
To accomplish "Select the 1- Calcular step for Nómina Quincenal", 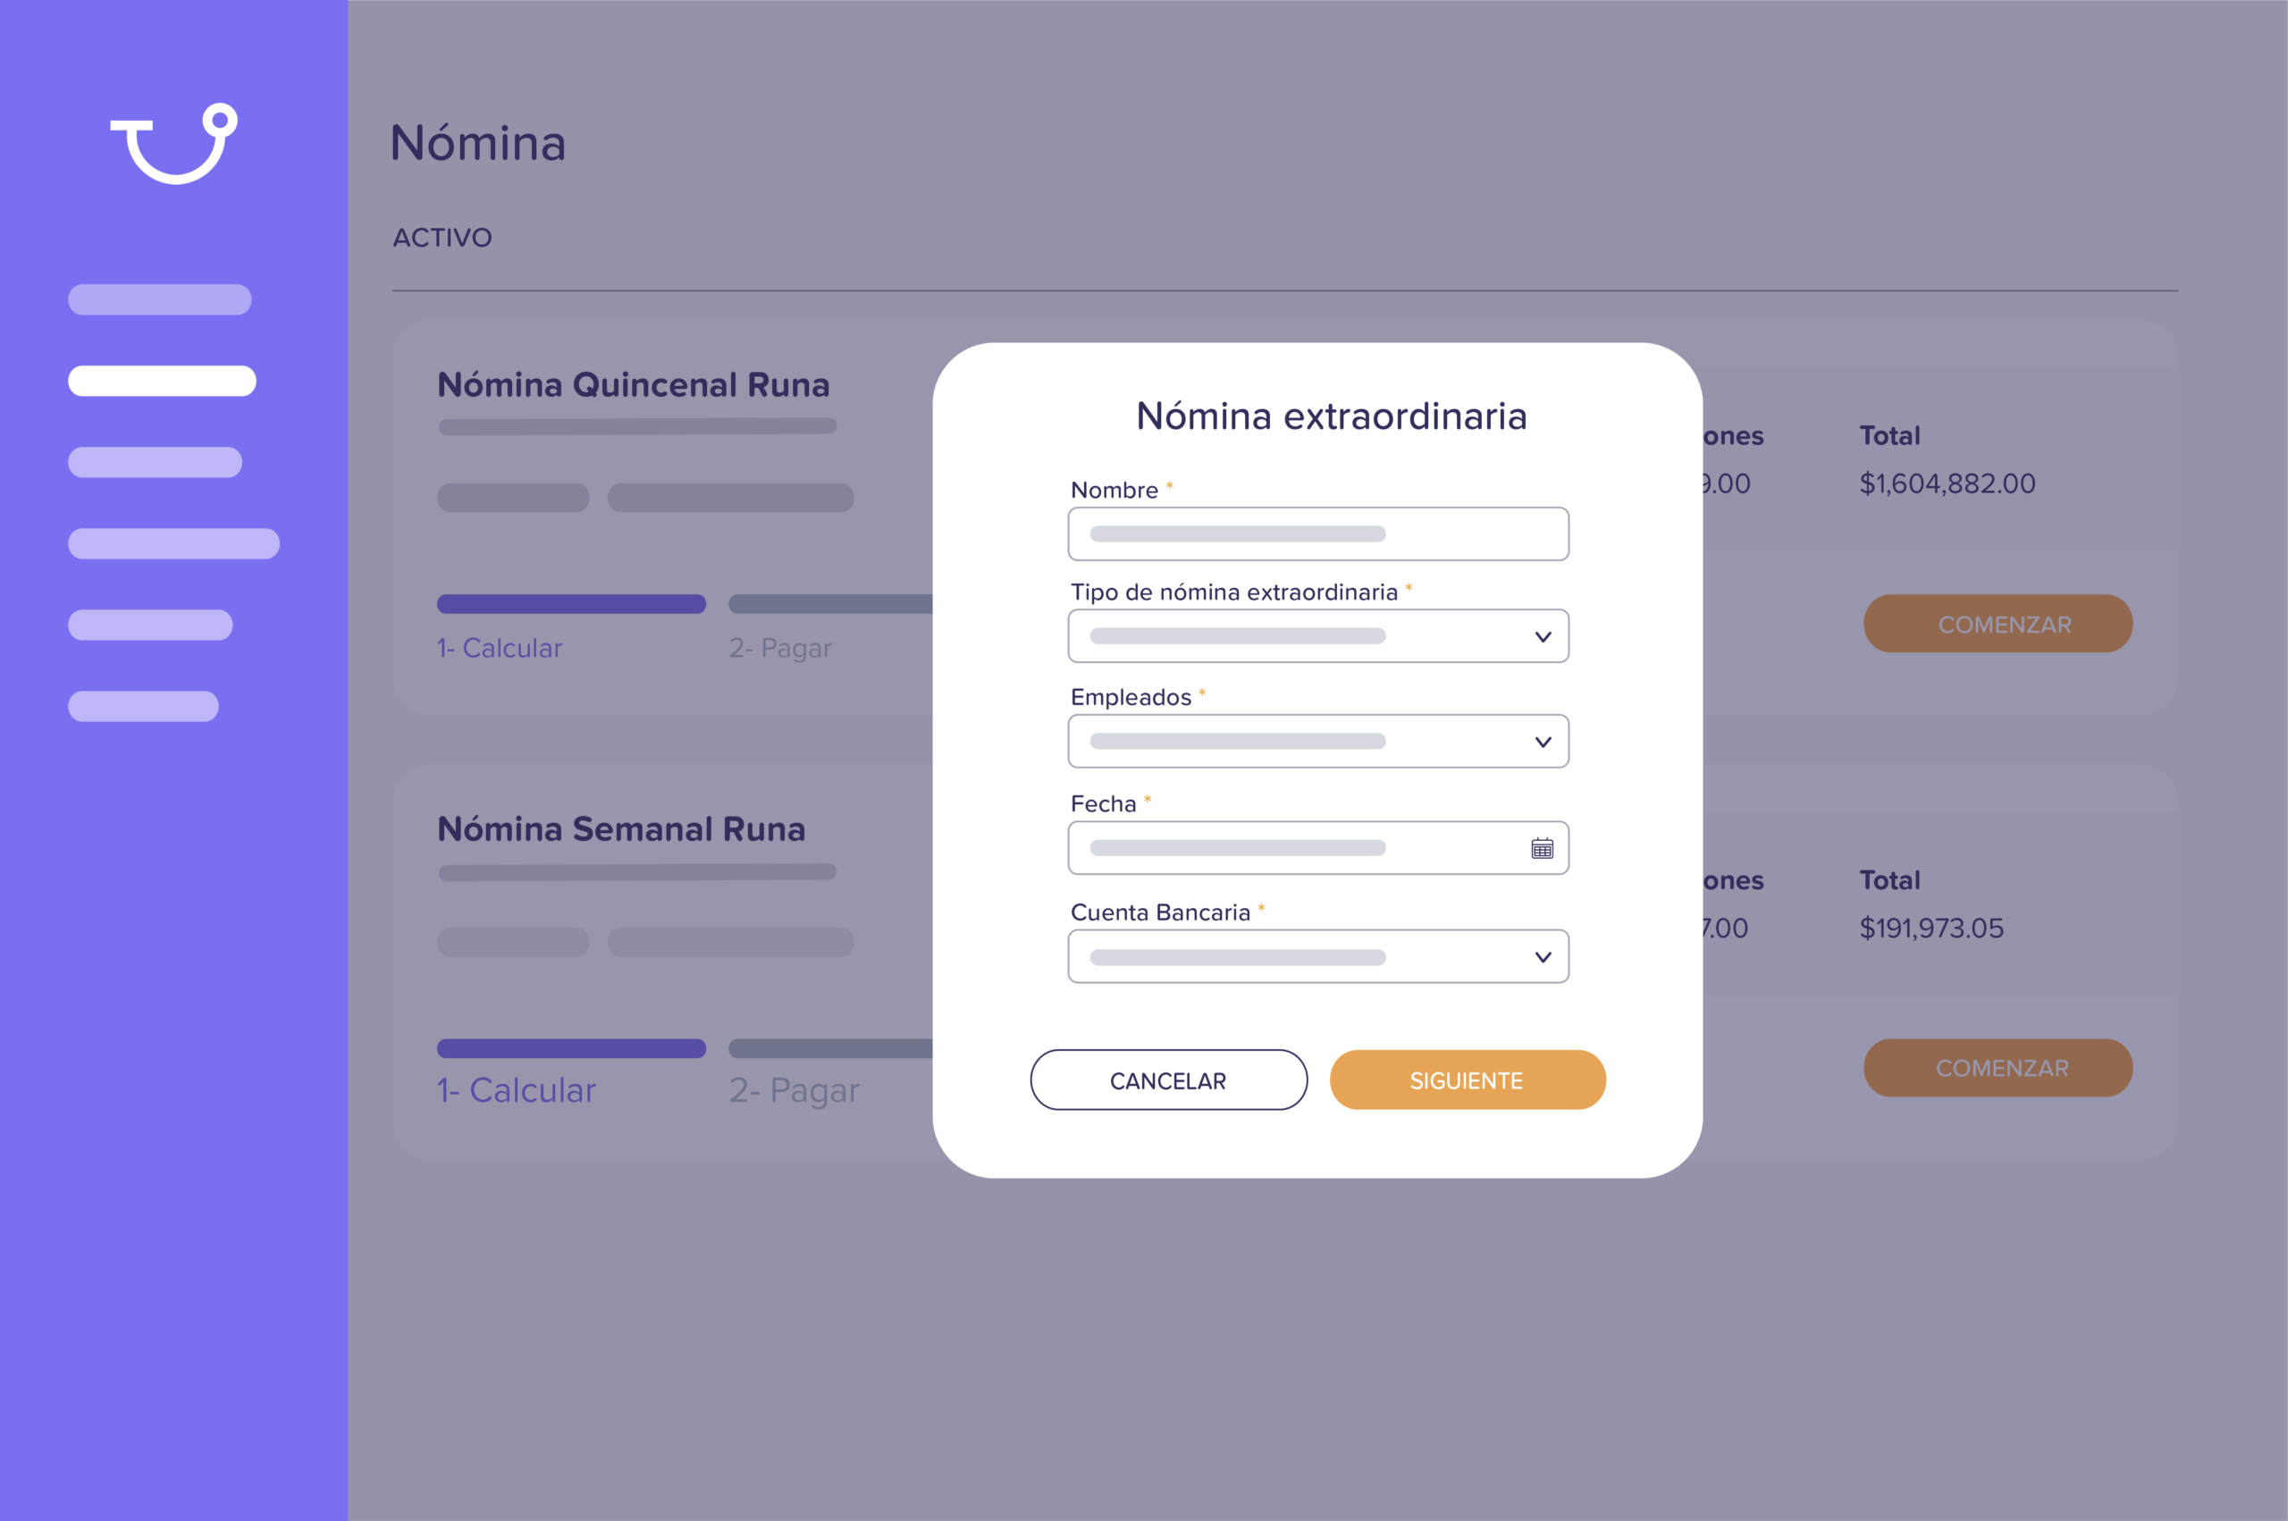I will [x=500, y=647].
